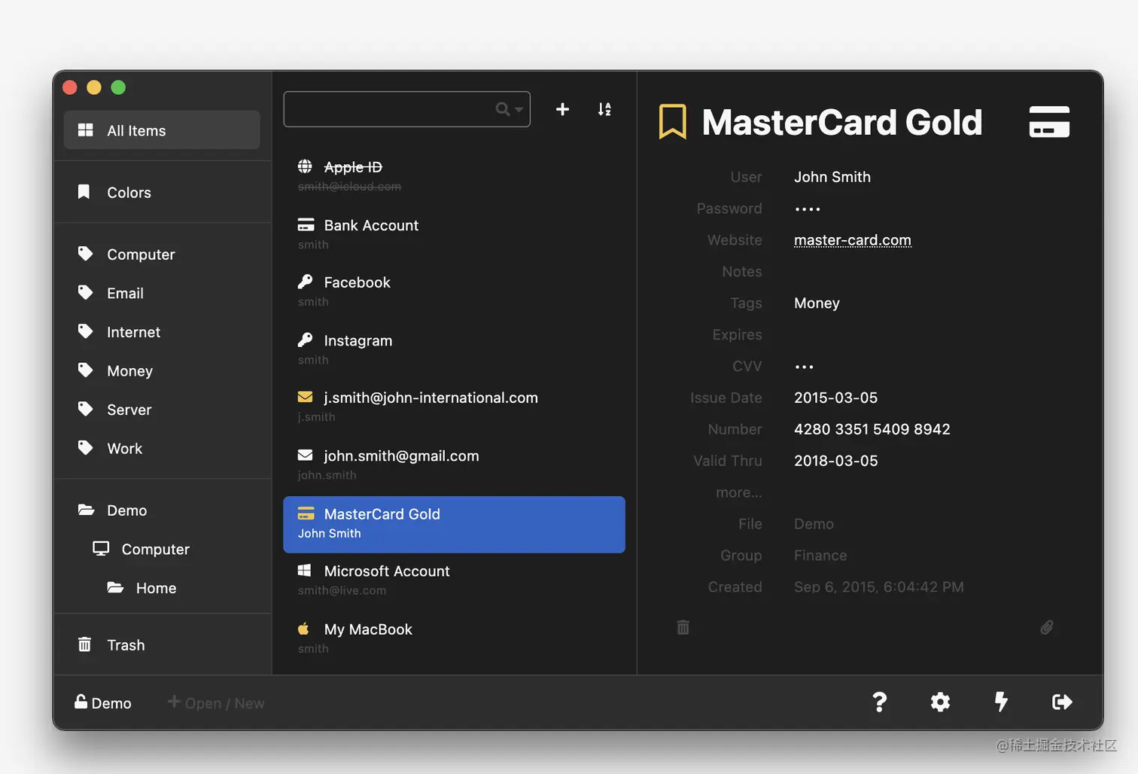Image resolution: width=1138 pixels, height=774 pixels.
Task: Select All Items in sidebar
Action: click(x=162, y=130)
